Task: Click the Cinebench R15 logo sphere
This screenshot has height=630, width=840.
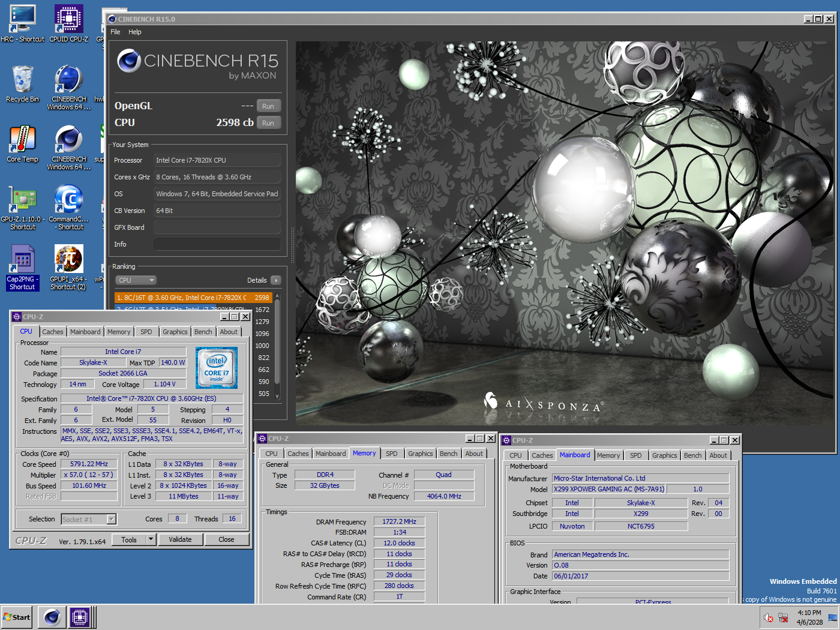Action: (128, 61)
